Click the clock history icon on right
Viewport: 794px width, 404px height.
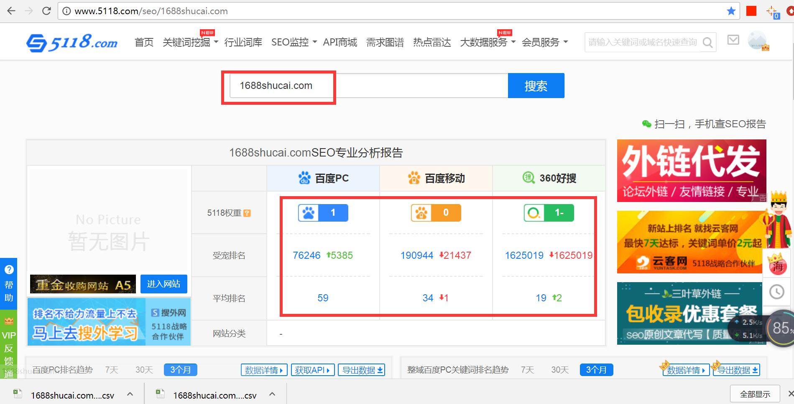click(x=777, y=292)
